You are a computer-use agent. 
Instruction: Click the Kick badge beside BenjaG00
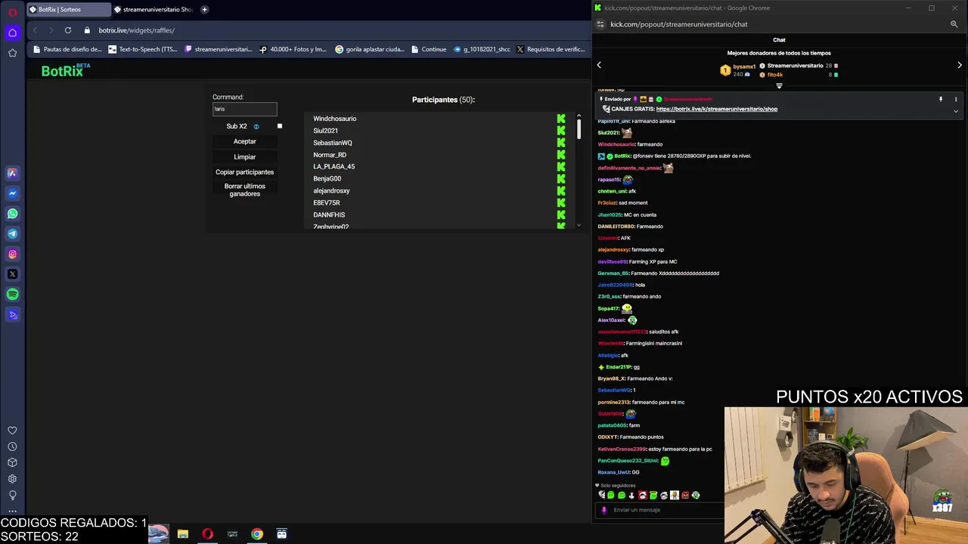point(561,178)
